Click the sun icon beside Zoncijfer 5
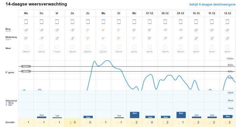Image resolution: width=236 pixels, height=127 pixels. [71, 123]
